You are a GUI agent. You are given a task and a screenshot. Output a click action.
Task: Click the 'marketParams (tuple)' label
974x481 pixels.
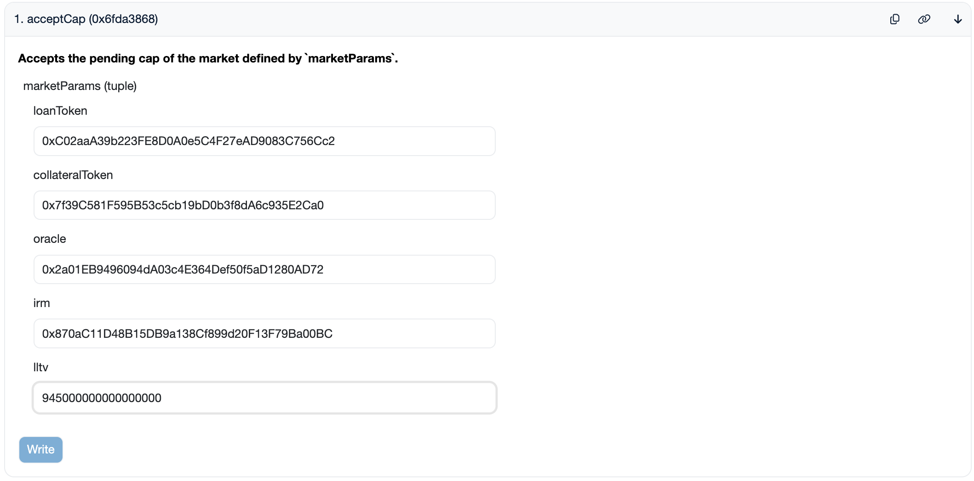tap(80, 86)
